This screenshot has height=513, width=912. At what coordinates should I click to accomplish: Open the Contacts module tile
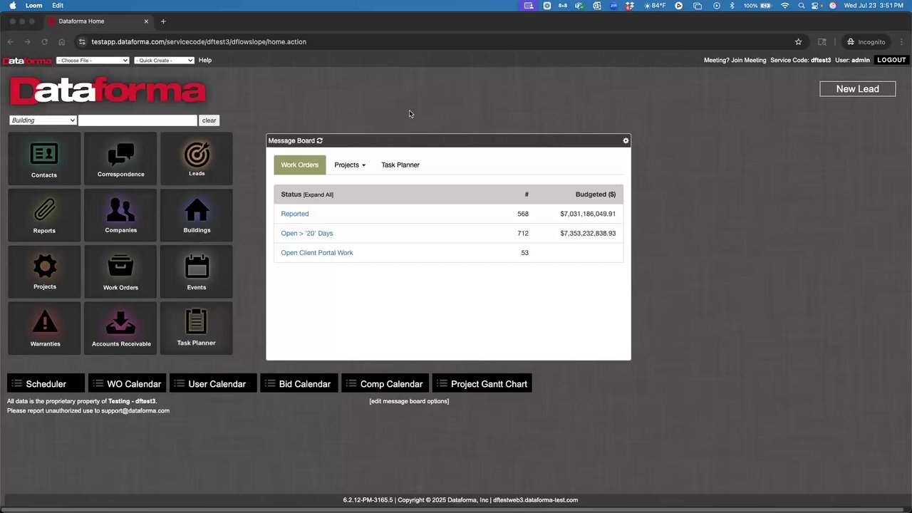44,158
